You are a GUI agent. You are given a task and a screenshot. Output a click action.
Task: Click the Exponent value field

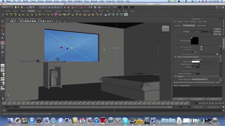coord(195,67)
